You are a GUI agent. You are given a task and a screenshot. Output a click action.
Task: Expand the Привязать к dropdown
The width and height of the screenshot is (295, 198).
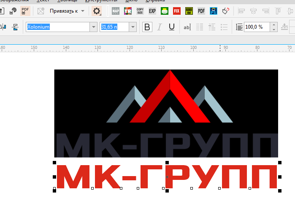point(83,11)
